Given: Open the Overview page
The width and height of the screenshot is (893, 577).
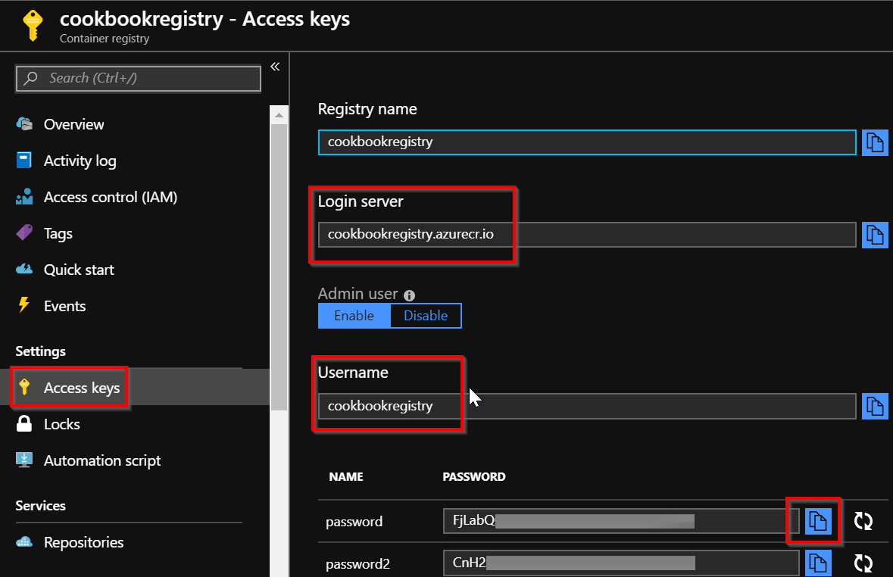Looking at the screenshot, I should click(x=73, y=124).
